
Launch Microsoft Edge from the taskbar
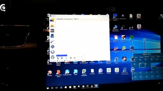(61, 87)
